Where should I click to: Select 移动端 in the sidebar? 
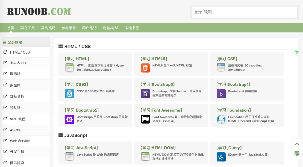[x=26, y=108]
